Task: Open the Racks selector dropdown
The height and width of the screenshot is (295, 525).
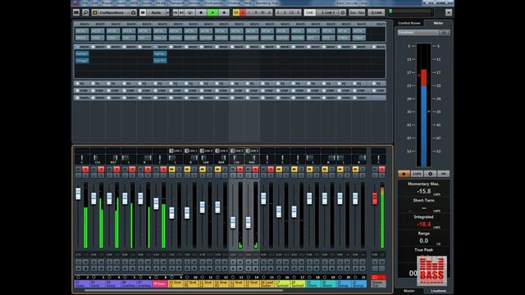Action: pos(157,12)
